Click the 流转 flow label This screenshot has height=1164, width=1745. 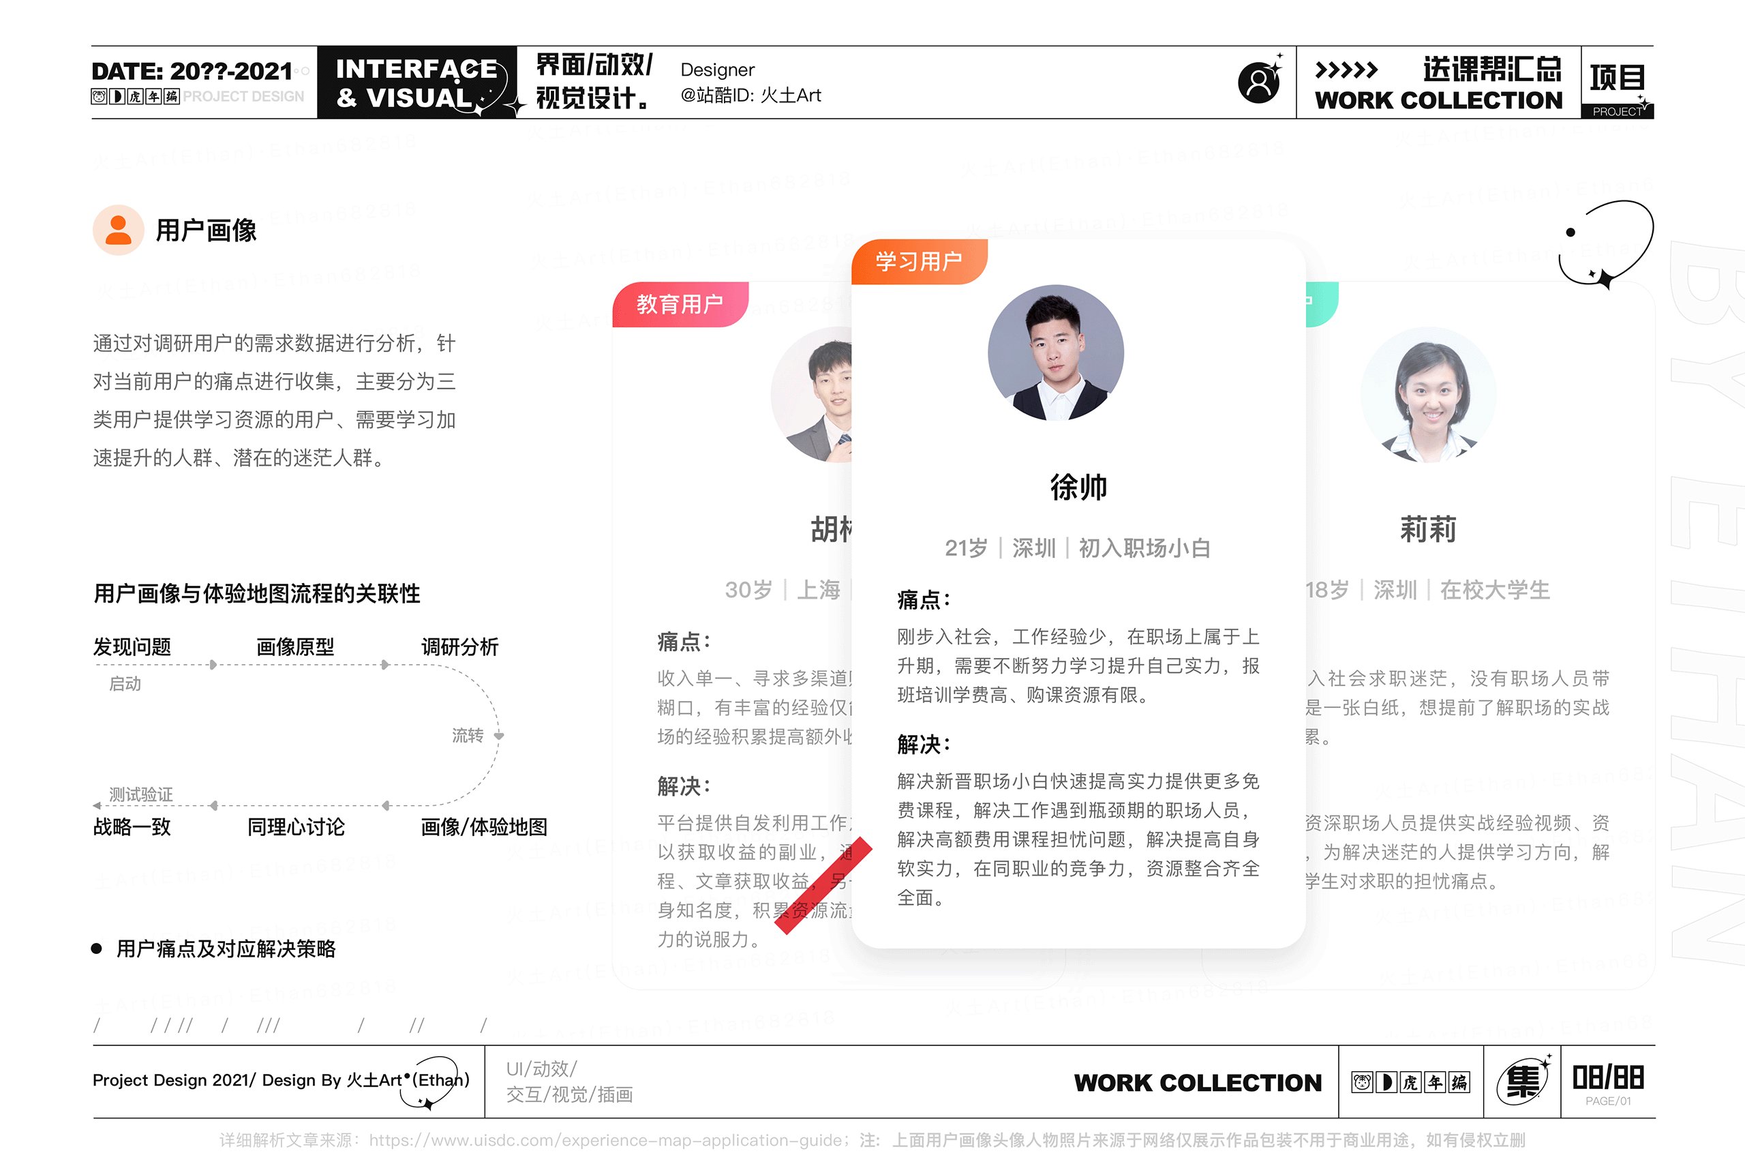[x=468, y=735]
